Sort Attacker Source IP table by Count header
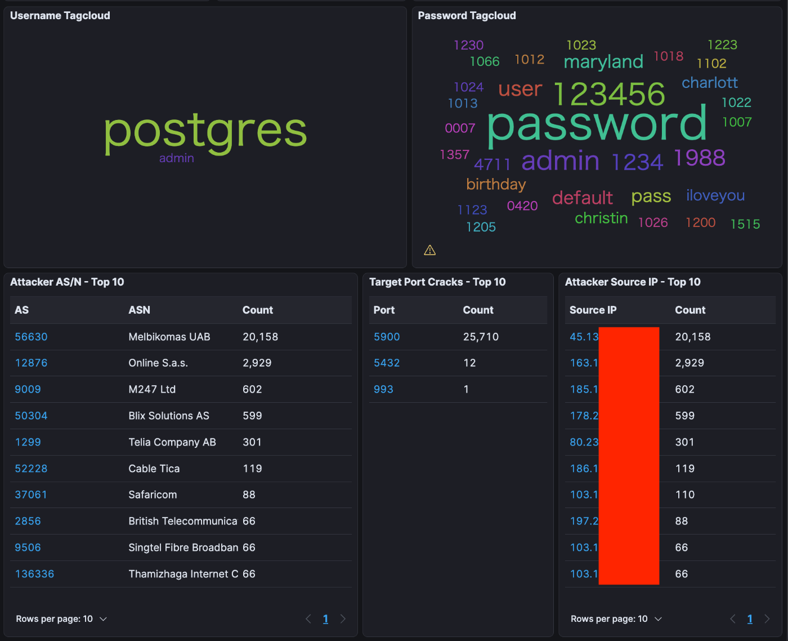This screenshot has width=788, height=641. tap(690, 310)
